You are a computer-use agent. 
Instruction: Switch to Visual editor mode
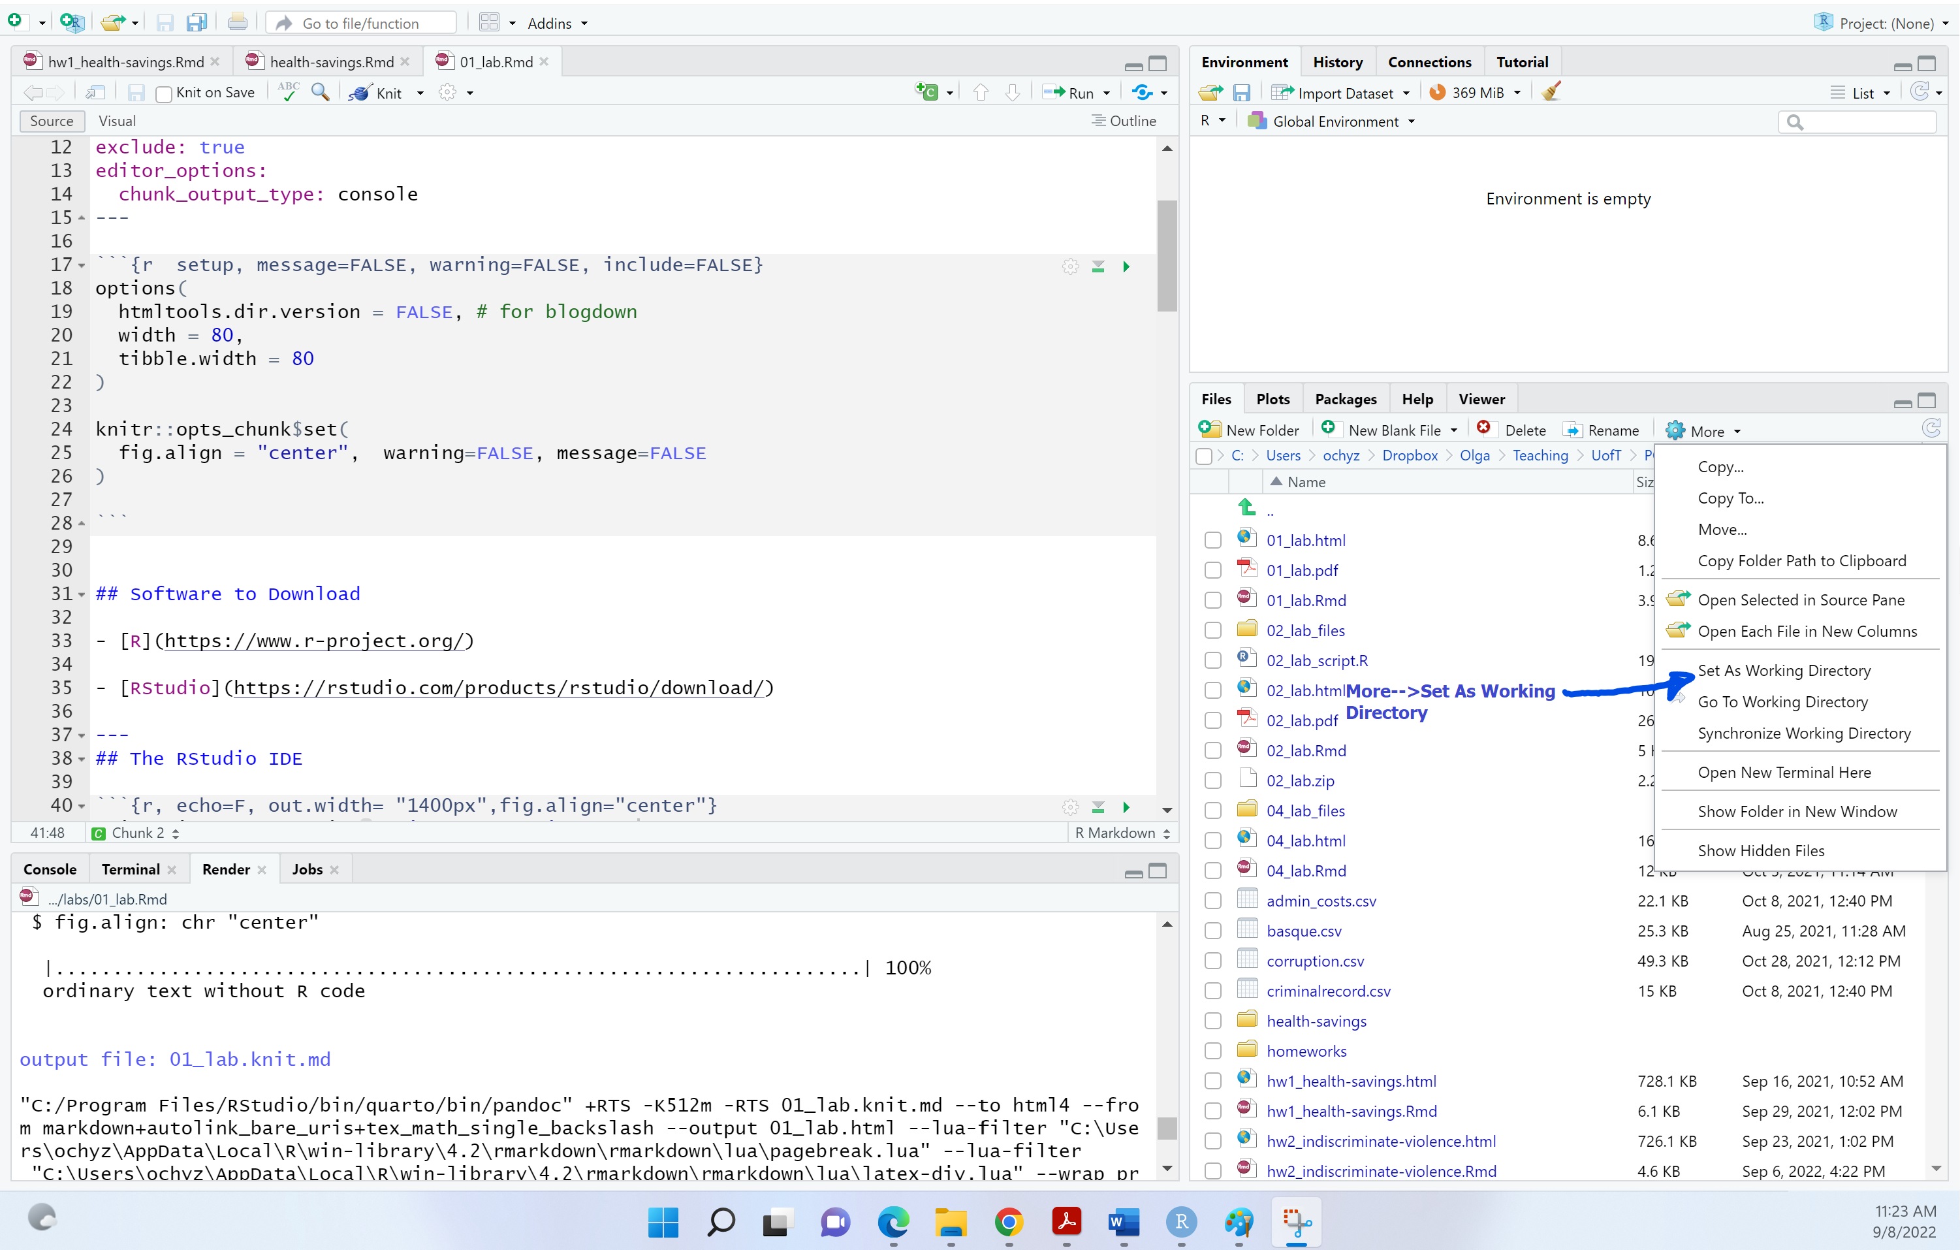[116, 121]
